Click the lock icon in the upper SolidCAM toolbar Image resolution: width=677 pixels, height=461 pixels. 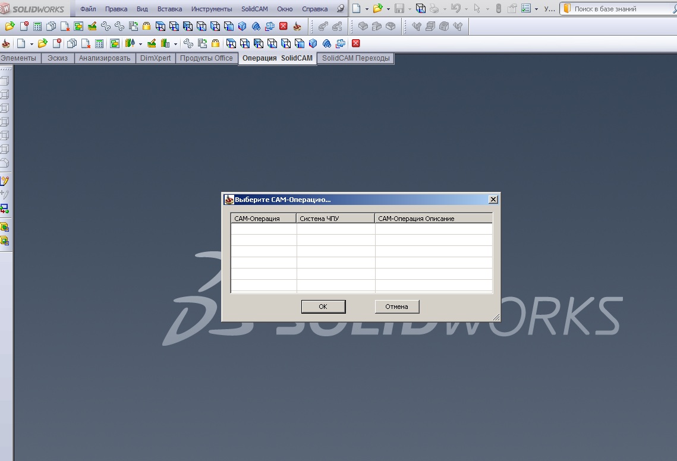coord(146,26)
